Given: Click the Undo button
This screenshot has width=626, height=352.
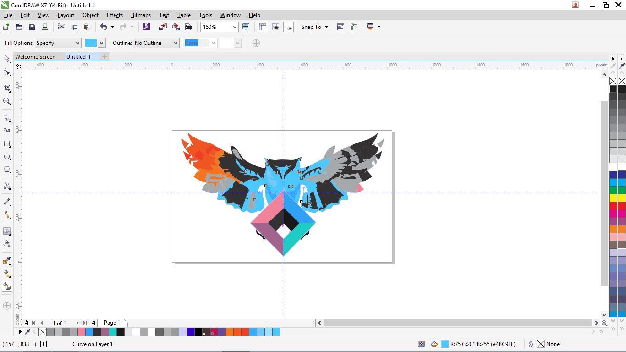Looking at the screenshot, I should tap(104, 27).
